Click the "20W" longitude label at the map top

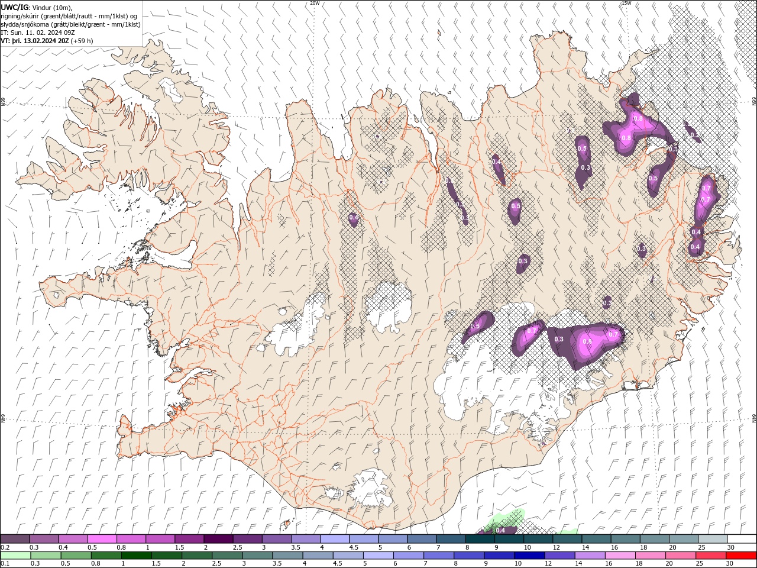(x=315, y=3)
